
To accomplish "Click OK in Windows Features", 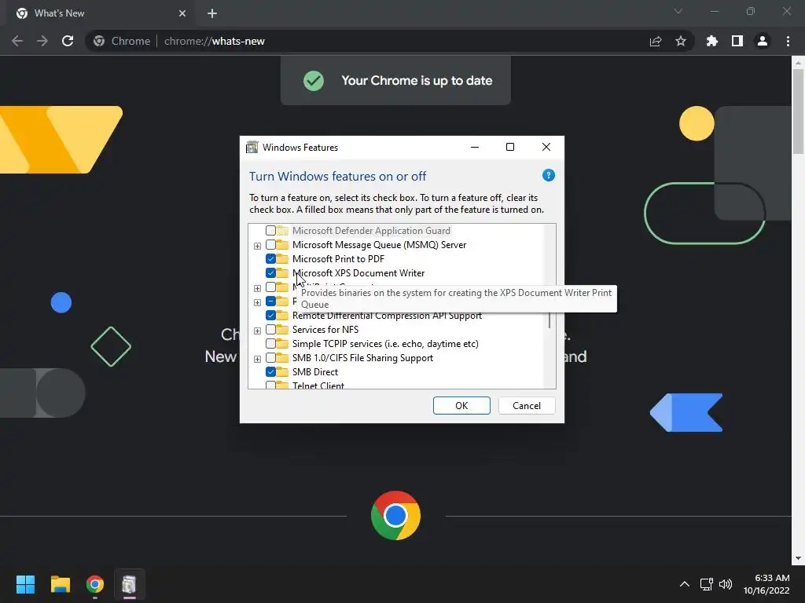I will tap(461, 406).
